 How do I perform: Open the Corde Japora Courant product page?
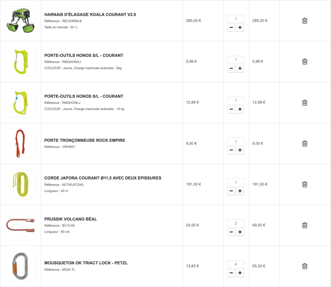(103, 178)
